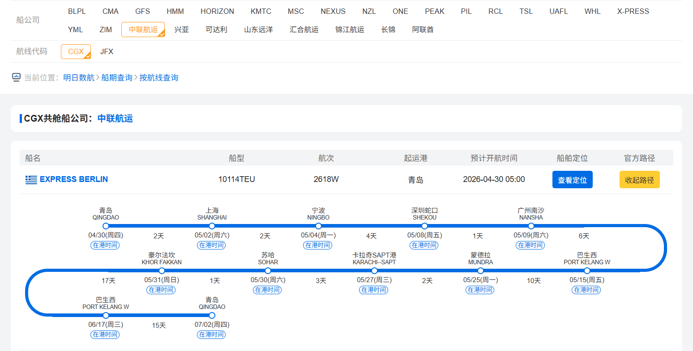Click the monitor icon before current location
The image size is (693, 351).
(x=17, y=77)
